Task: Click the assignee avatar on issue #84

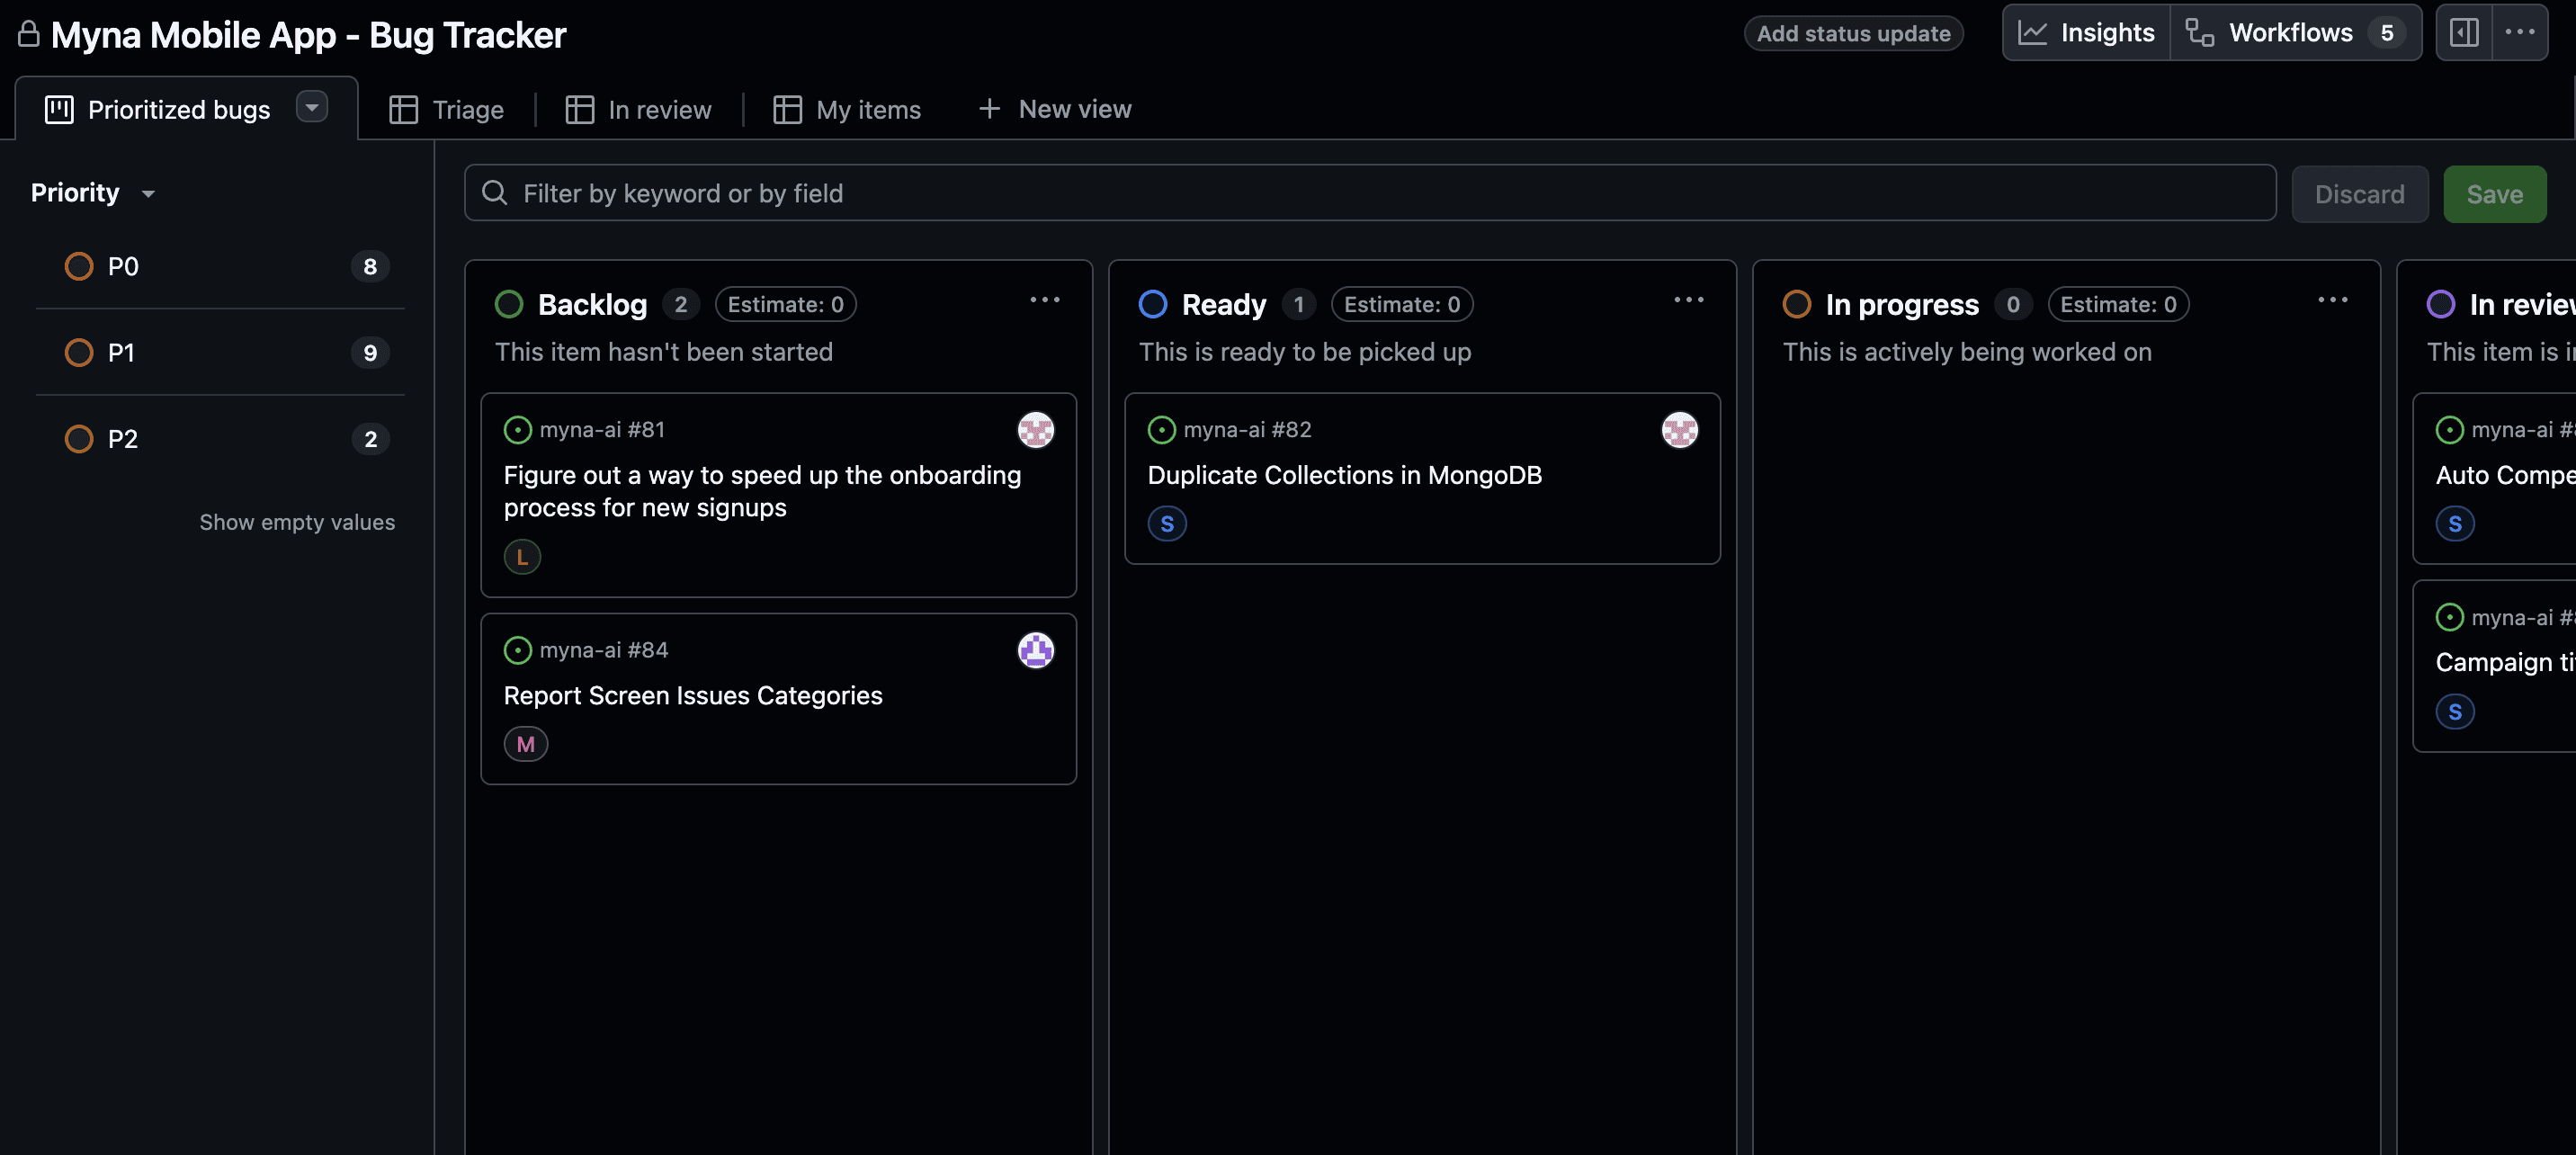Action: [x=1035, y=650]
